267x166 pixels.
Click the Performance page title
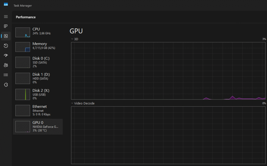26,17
